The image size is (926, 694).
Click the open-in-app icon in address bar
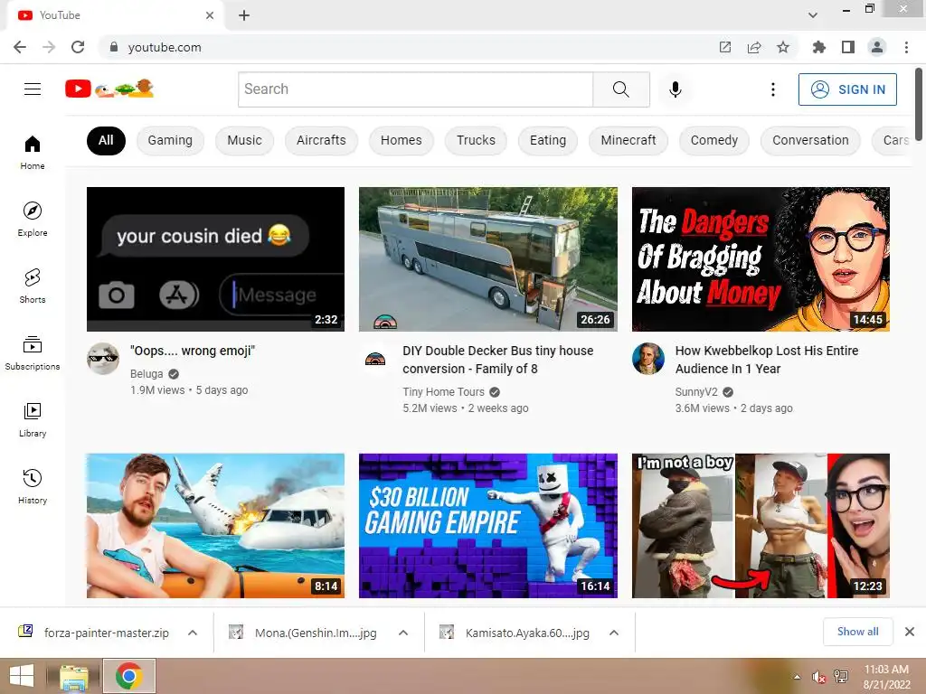tap(725, 47)
